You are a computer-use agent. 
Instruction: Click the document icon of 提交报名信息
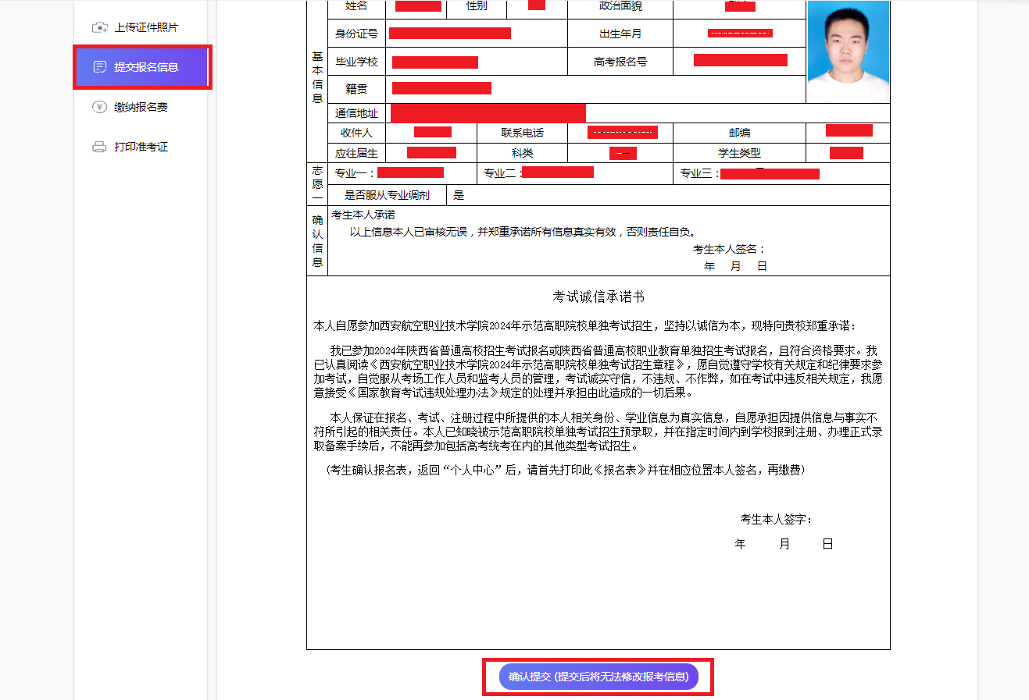pos(99,67)
